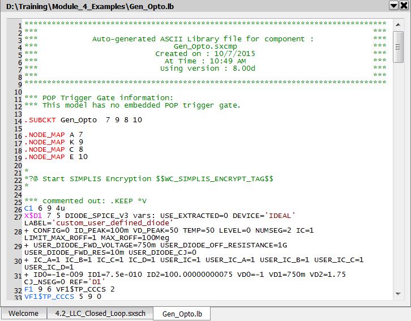Switch to the Welcome tab
The image size is (411, 321).
point(23,313)
